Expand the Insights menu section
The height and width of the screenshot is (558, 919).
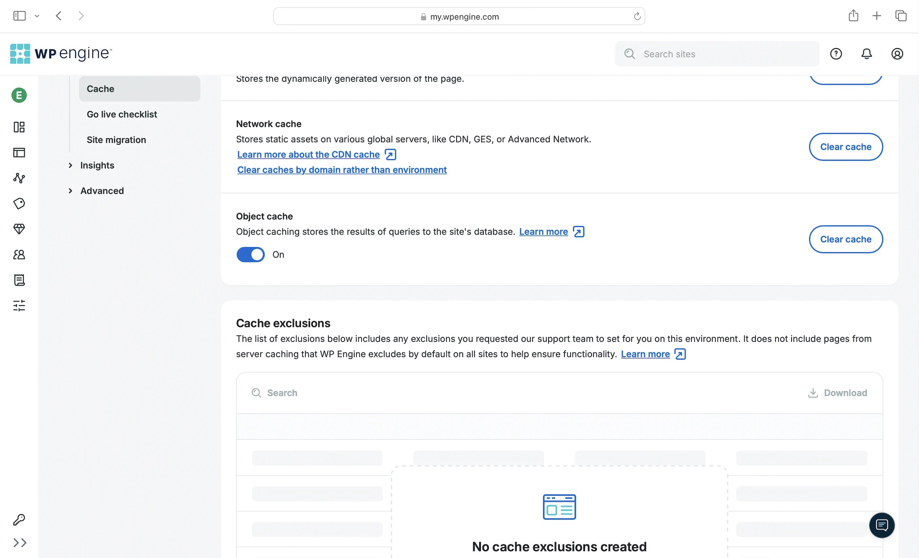click(97, 165)
